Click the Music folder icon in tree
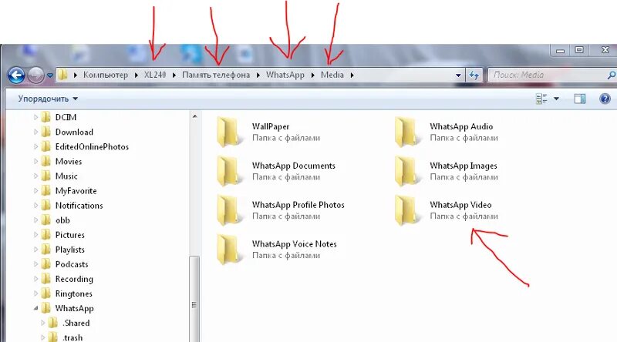Viewport: 617px width, 342px height. [x=46, y=176]
